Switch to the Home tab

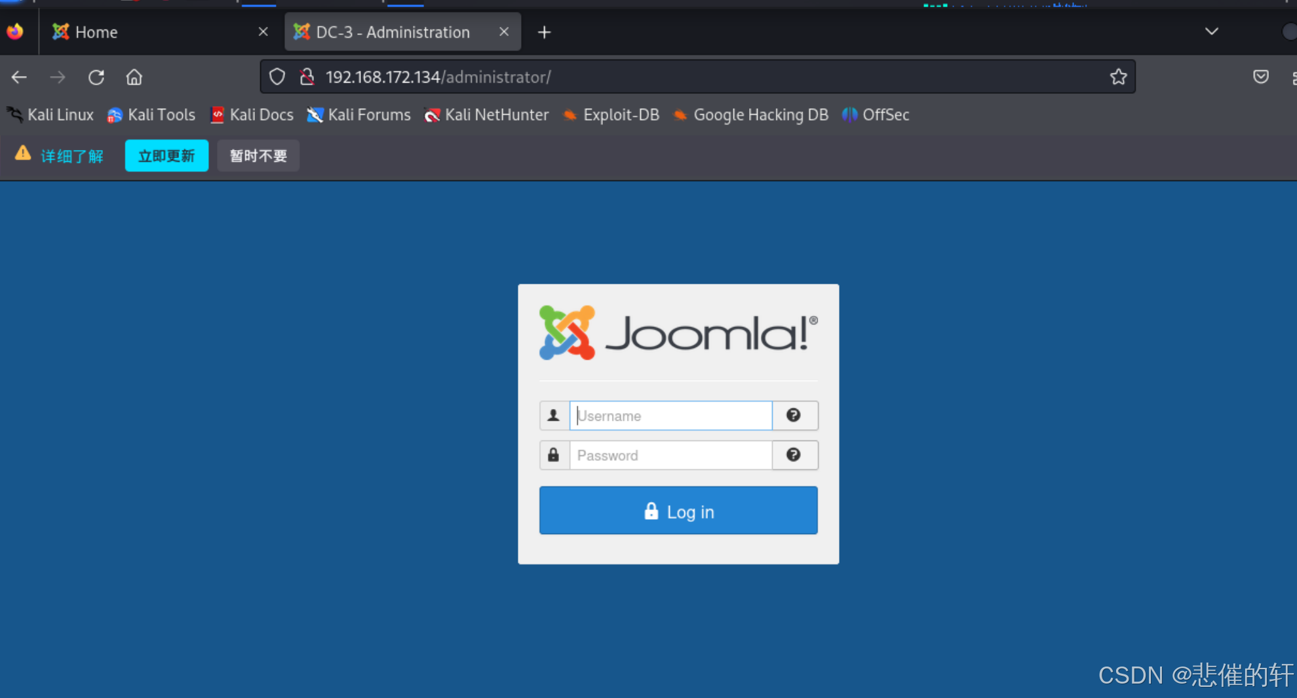pyautogui.click(x=160, y=32)
